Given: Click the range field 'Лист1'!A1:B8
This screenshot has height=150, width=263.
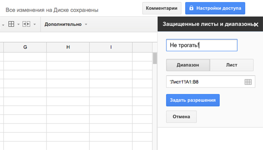Looking at the screenshot, I should point(204,82).
